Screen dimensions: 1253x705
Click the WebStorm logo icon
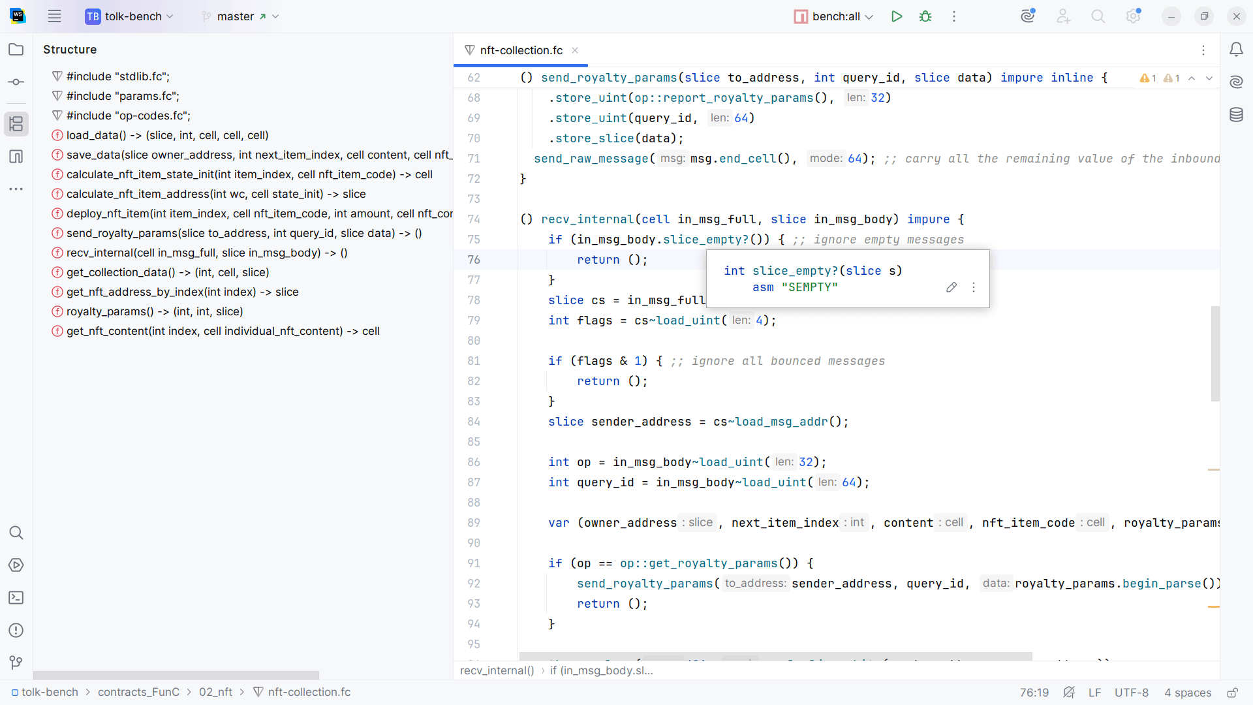[18, 16]
